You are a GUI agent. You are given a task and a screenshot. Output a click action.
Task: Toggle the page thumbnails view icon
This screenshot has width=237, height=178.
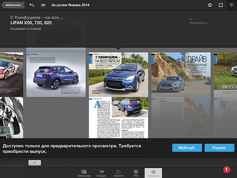pyautogui.click(x=231, y=5)
